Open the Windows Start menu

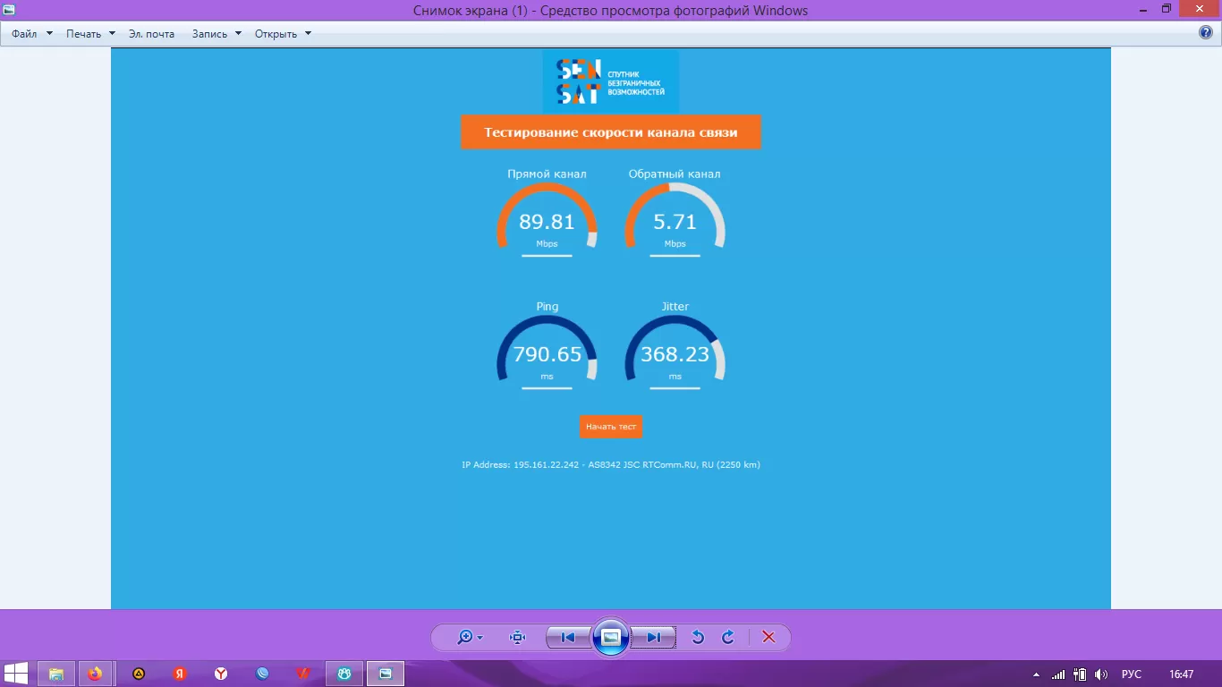click(x=15, y=674)
